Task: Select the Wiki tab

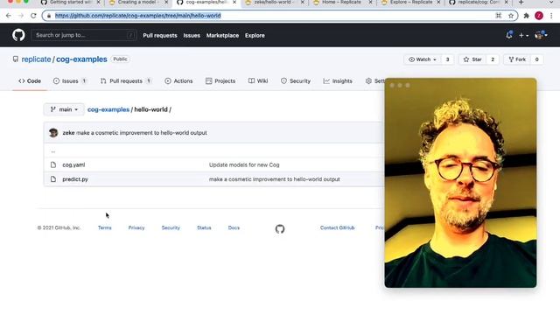Action: 258,81
